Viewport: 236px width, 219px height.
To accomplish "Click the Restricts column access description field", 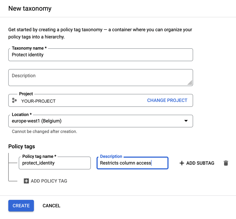I will [133, 163].
